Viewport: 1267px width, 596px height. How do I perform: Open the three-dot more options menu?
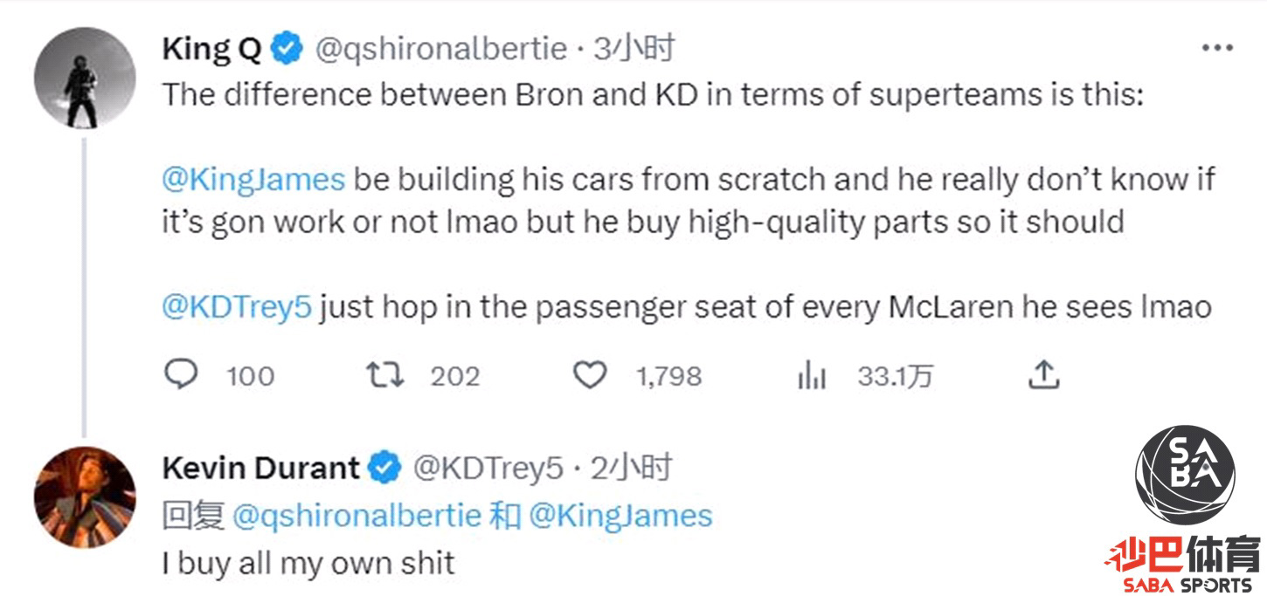point(1217,49)
